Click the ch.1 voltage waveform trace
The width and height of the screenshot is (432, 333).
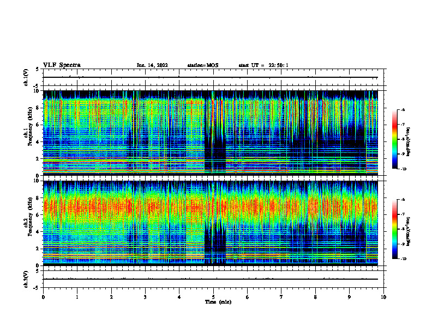pyautogui.click(x=211, y=77)
